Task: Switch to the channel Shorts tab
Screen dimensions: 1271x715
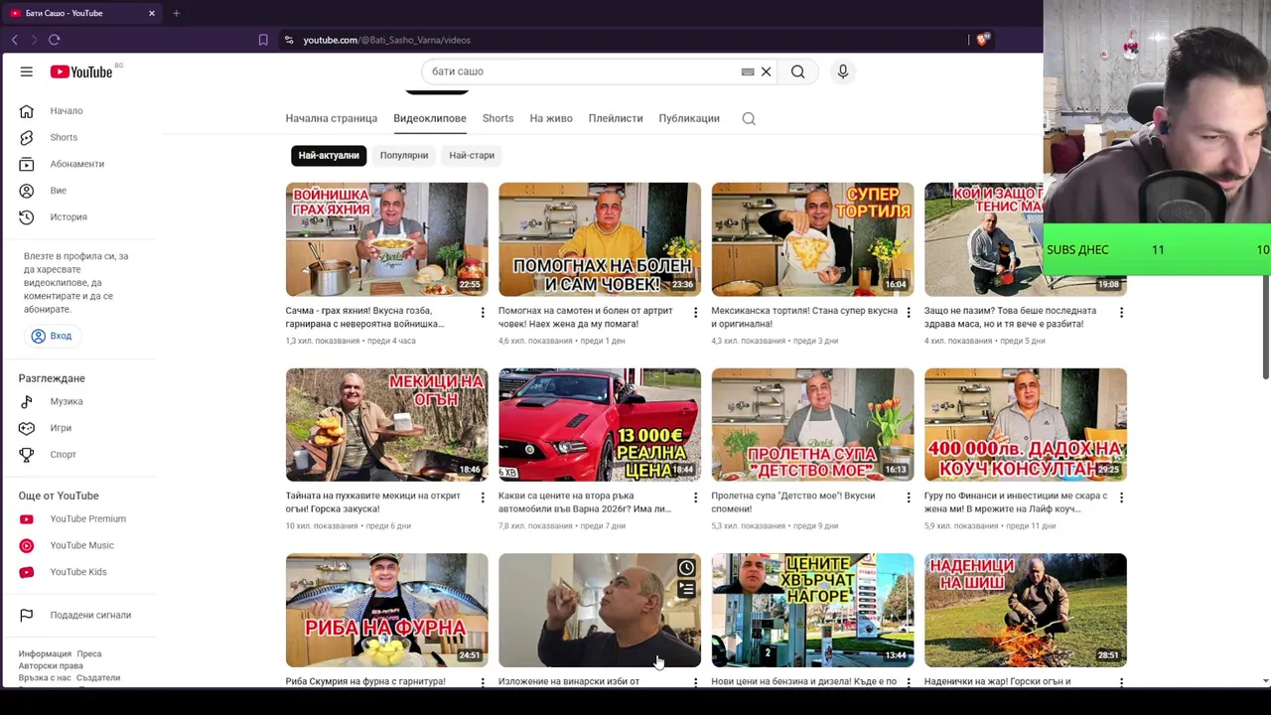Action: tap(497, 118)
